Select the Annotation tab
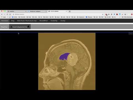 pyautogui.click(x=5, y=21)
